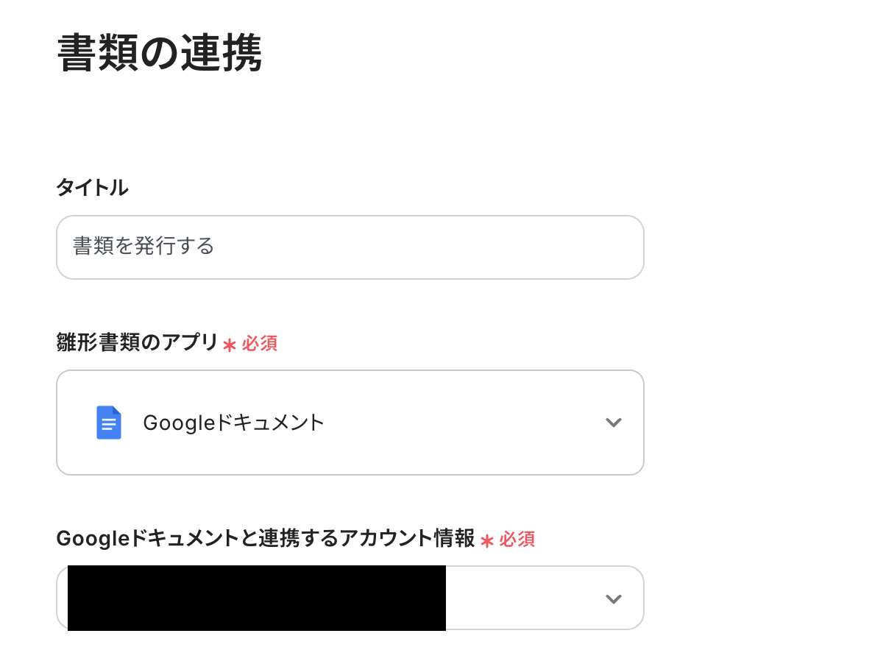Click the blacked-out account name in account selector
This screenshot has width=886, height=664.
point(256,598)
